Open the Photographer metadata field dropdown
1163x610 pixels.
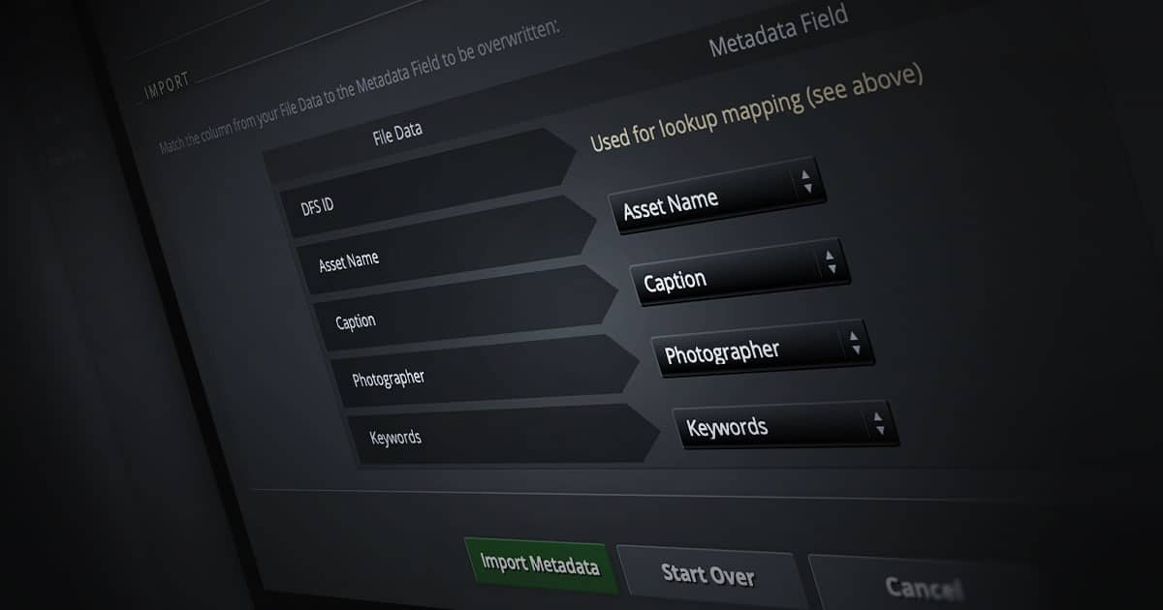746,352
